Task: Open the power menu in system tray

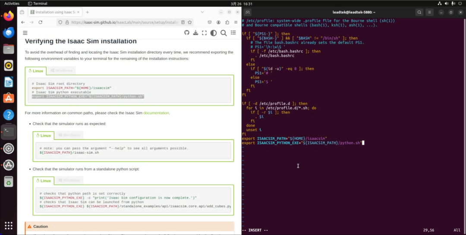Action: tap(460, 3)
